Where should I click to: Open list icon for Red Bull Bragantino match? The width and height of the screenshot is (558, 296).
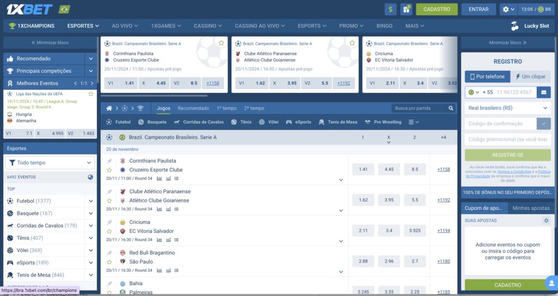[177, 271]
